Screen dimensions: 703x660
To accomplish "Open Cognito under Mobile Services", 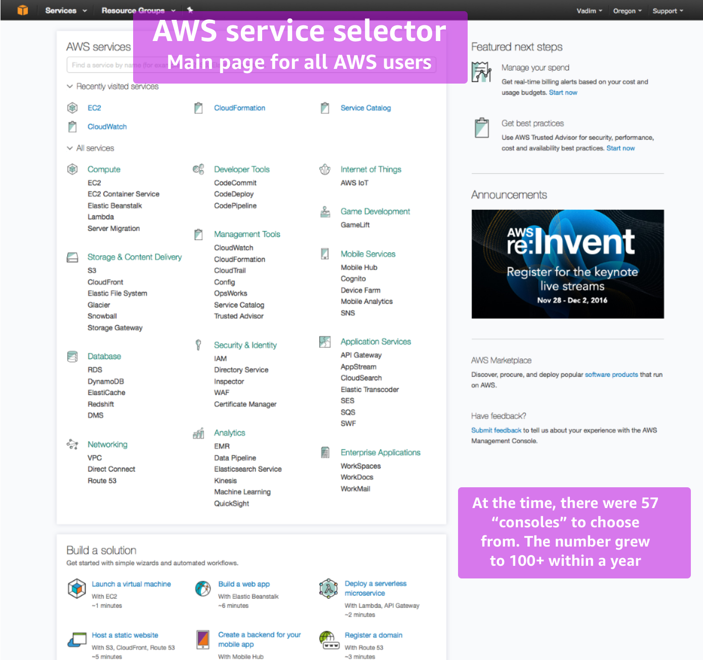I will pyautogui.click(x=353, y=279).
